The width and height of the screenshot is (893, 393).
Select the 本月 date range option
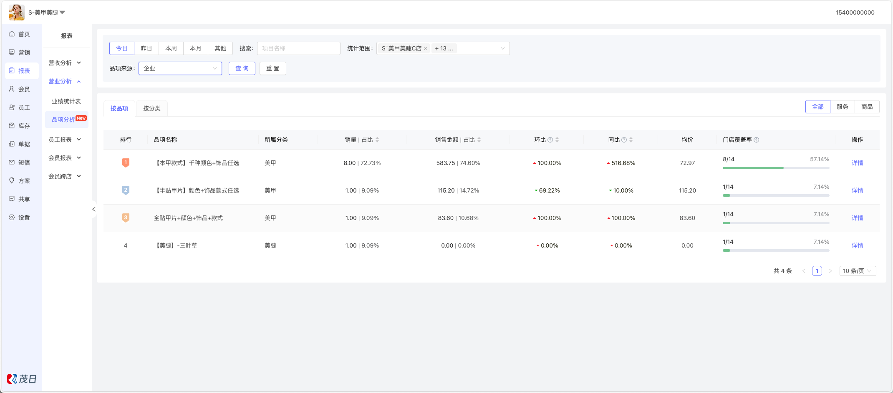pyautogui.click(x=195, y=48)
